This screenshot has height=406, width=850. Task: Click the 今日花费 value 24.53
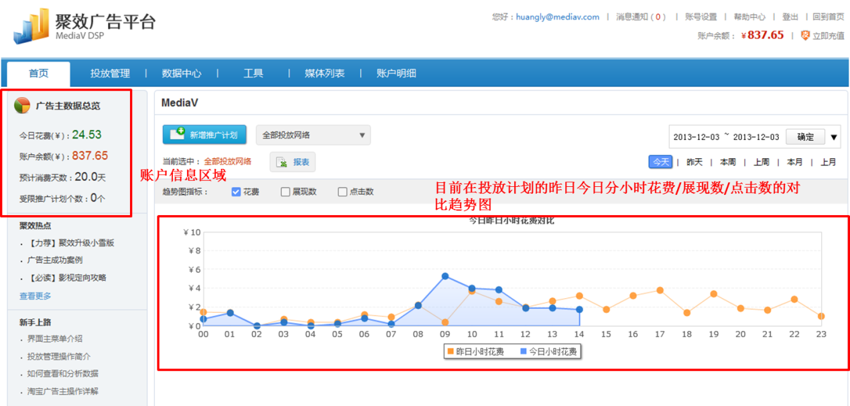(x=86, y=135)
